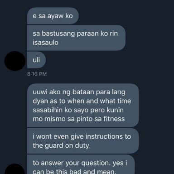Click the word "bataan" in the message
The width and height of the screenshot is (174, 174).
click(83, 92)
